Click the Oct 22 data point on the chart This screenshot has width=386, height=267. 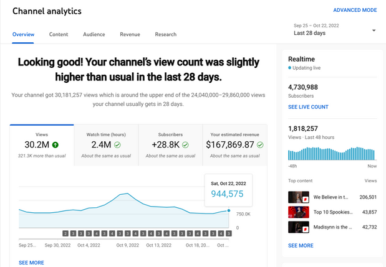point(229,210)
